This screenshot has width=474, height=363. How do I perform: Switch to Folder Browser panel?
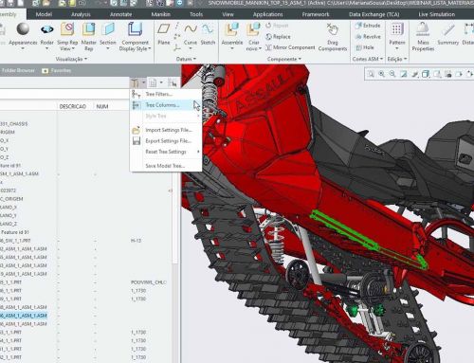coord(18,70)
